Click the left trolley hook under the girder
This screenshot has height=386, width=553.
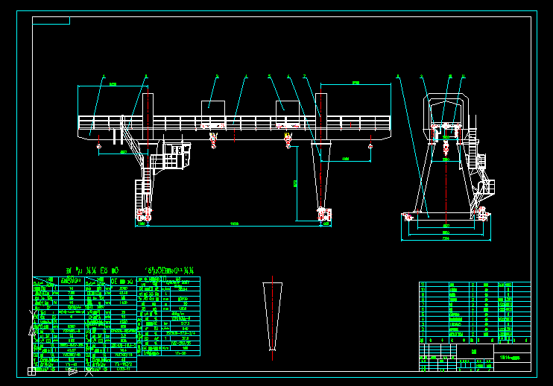[213, 140]
